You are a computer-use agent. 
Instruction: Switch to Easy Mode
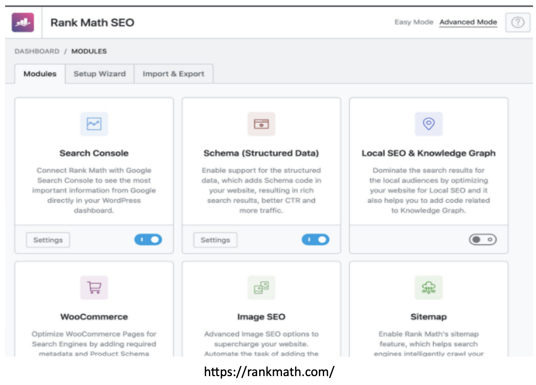click(x=414, y=22)
